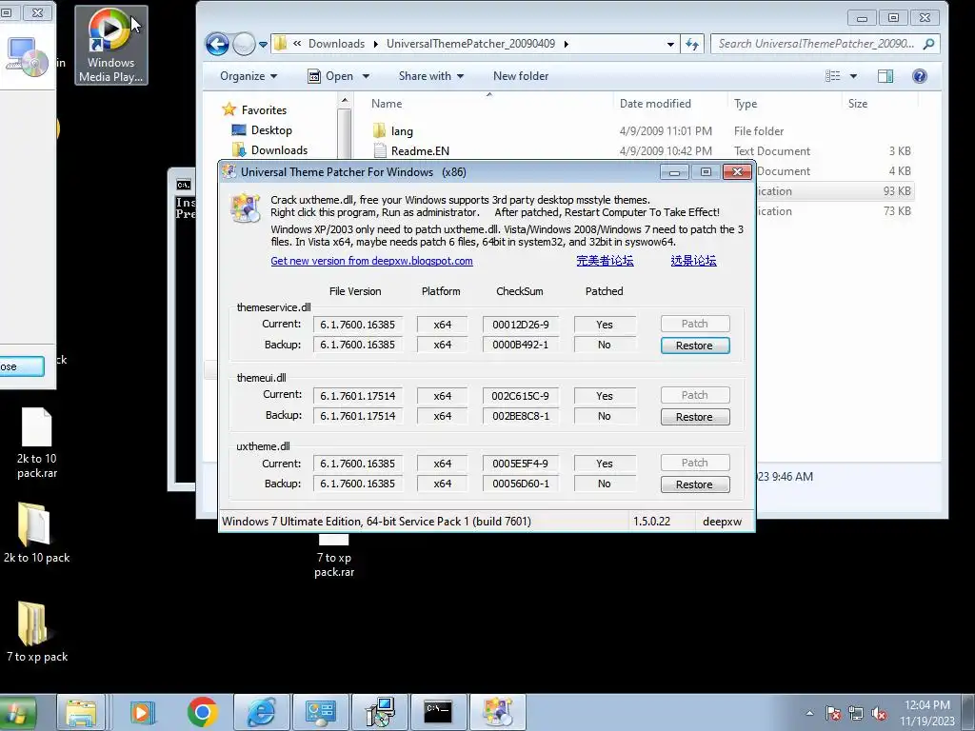Open volume tray icon
The width and height of the screenshot is (975, 731).
click(x=879, y=714)
